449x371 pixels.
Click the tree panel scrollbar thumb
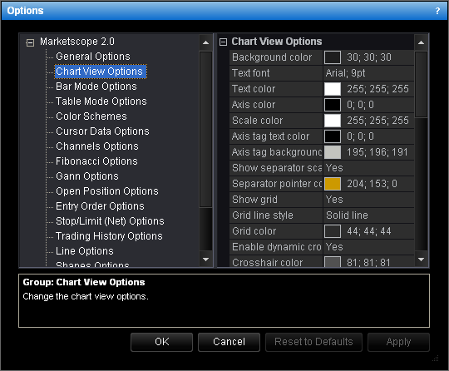[x=205, y=129]
